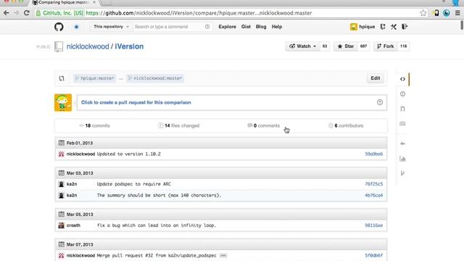Open the create new repository icon beside hpique
Screen dimensions: 464x261
[x=383, y=27]
